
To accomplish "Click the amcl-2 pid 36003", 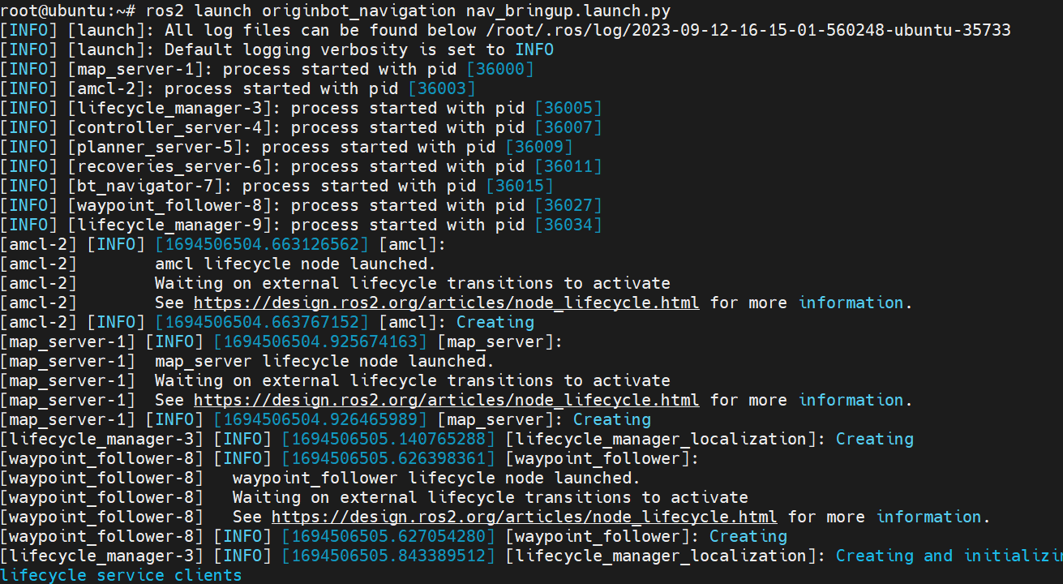I will tap(442, 88).
